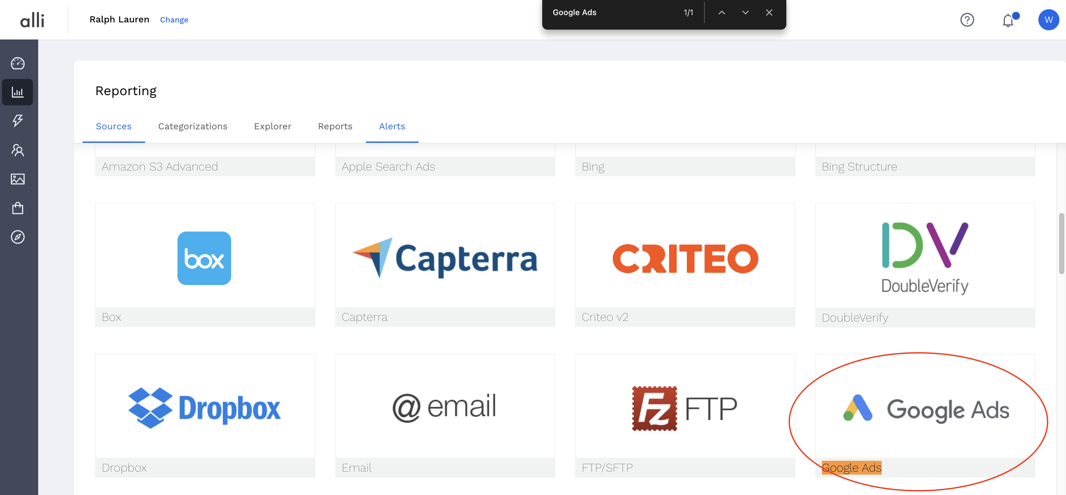Viewport: 1066px width, 495px height.
Task: Click the lightning bolt sidebar icon
Action: 17,121
